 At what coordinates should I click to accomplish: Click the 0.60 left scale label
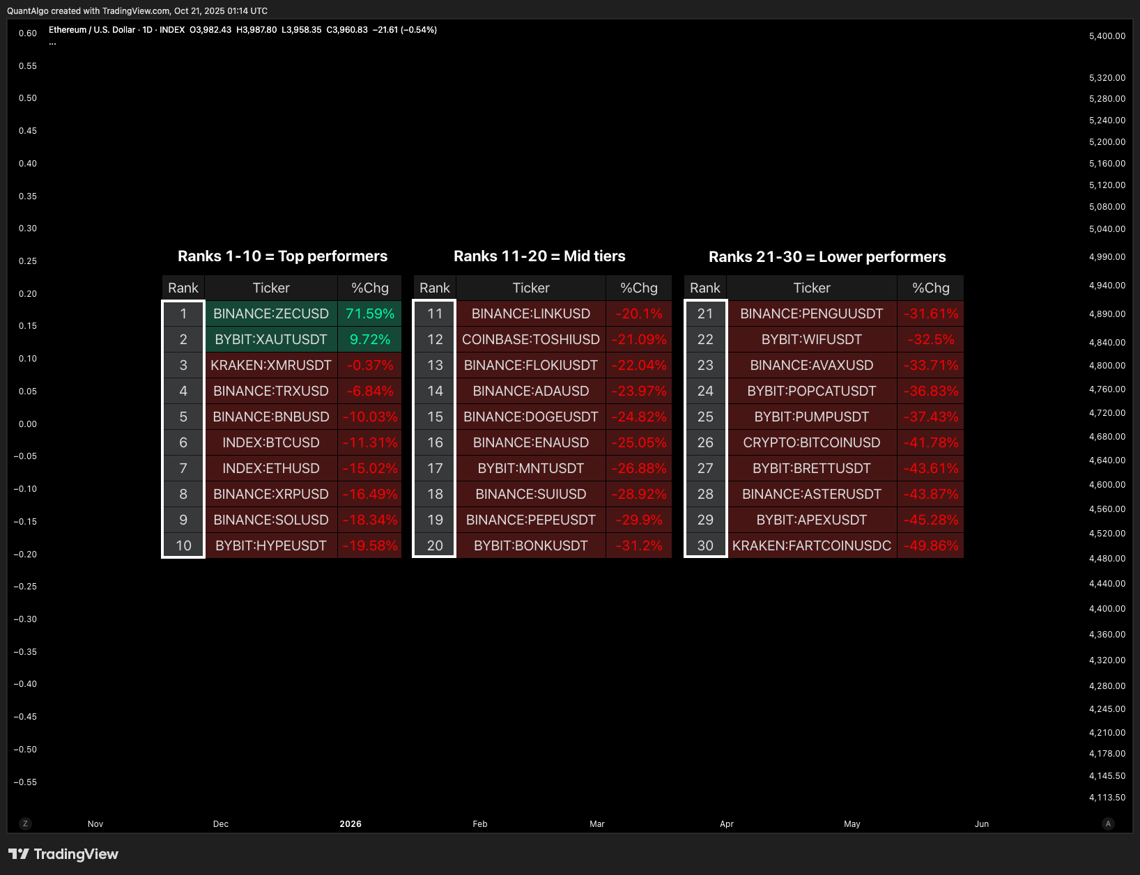tap(28, 33)
